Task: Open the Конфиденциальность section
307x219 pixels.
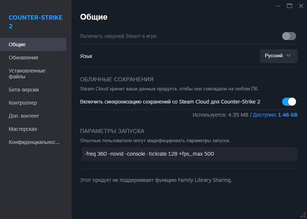Action: coord(33,142)
